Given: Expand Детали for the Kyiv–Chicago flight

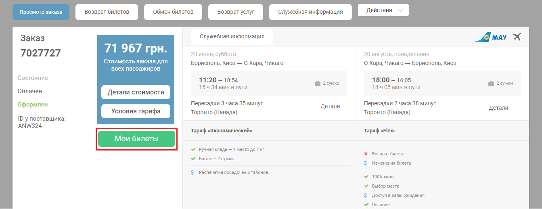Looking at the screenshot, I should [x=330, y=107].
